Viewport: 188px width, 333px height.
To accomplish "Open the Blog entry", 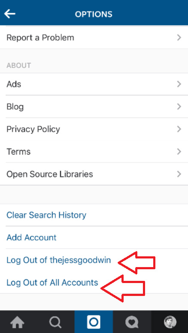I will click(94, 106).
